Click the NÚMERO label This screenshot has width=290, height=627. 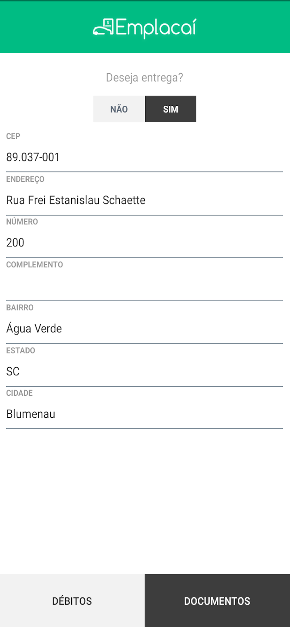pyautogui.click(x=22, y=222)
